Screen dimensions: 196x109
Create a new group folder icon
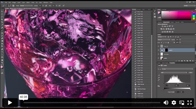point(187,61)
